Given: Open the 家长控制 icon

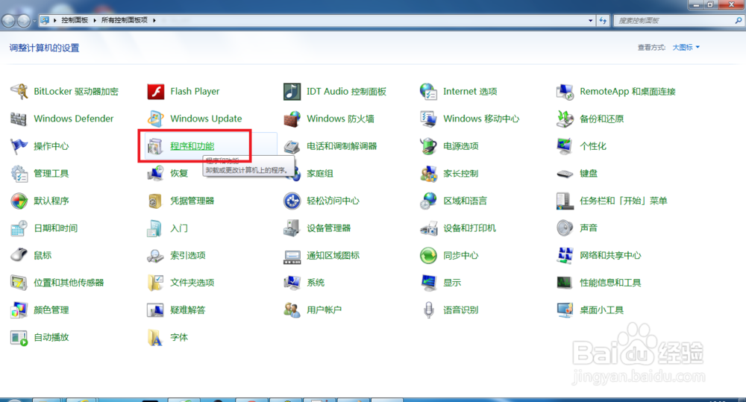Looking at the screenshot, I should pos(428,173).
